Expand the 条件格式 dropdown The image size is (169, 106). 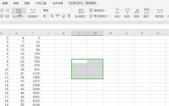(87, 16)
